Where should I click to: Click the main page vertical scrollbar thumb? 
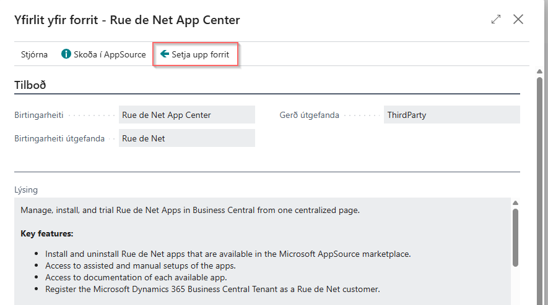539,185
